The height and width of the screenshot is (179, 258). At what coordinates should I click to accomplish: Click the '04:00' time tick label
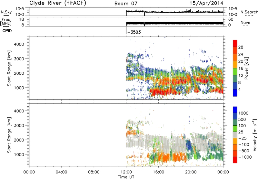tap(61, 172)
